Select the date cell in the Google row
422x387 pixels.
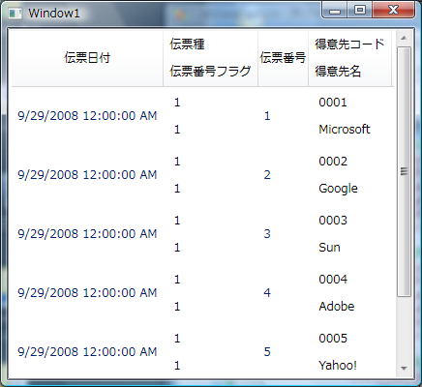pos(87,175)
